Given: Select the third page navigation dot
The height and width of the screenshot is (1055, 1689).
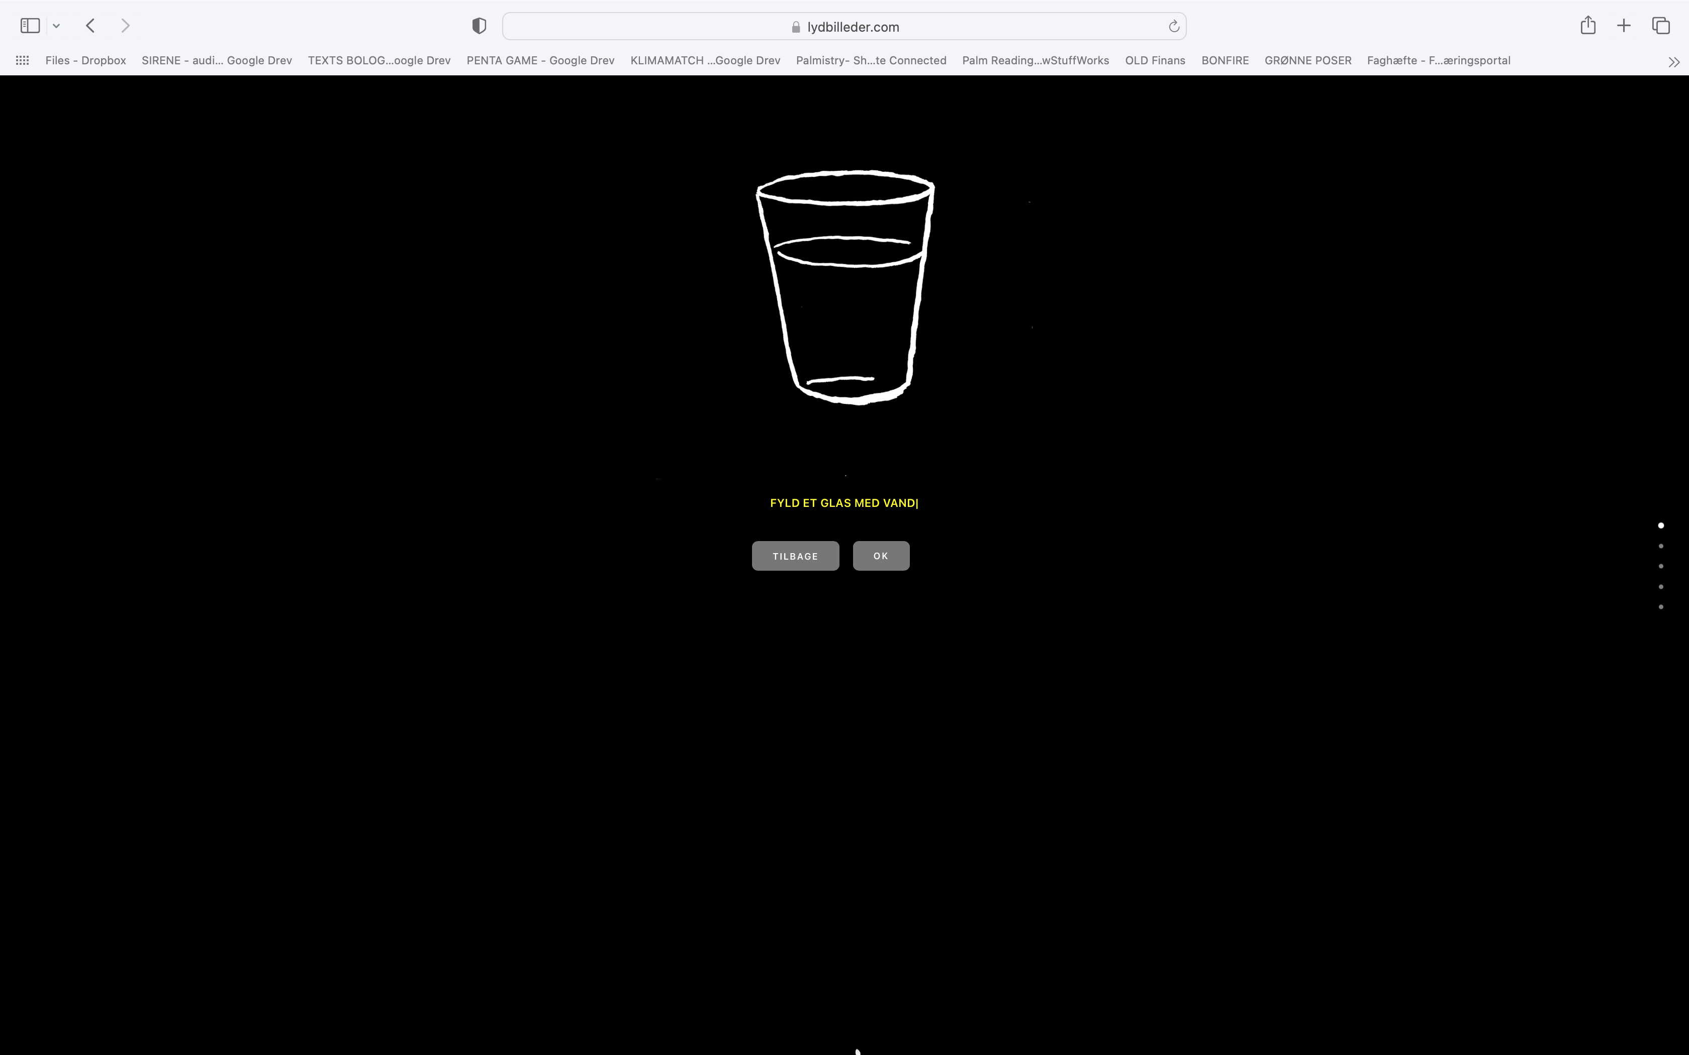Looking at the screenshot, I should click(1661, 567).
